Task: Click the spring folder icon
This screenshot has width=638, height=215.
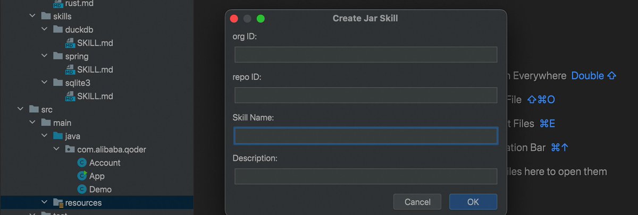Action: click(57, 56)
